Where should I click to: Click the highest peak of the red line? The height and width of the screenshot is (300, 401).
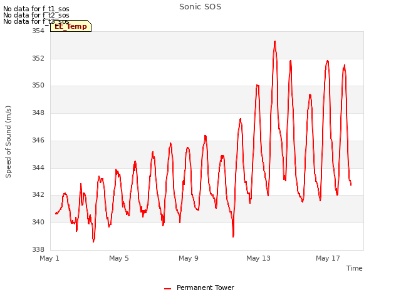point(274,41)
